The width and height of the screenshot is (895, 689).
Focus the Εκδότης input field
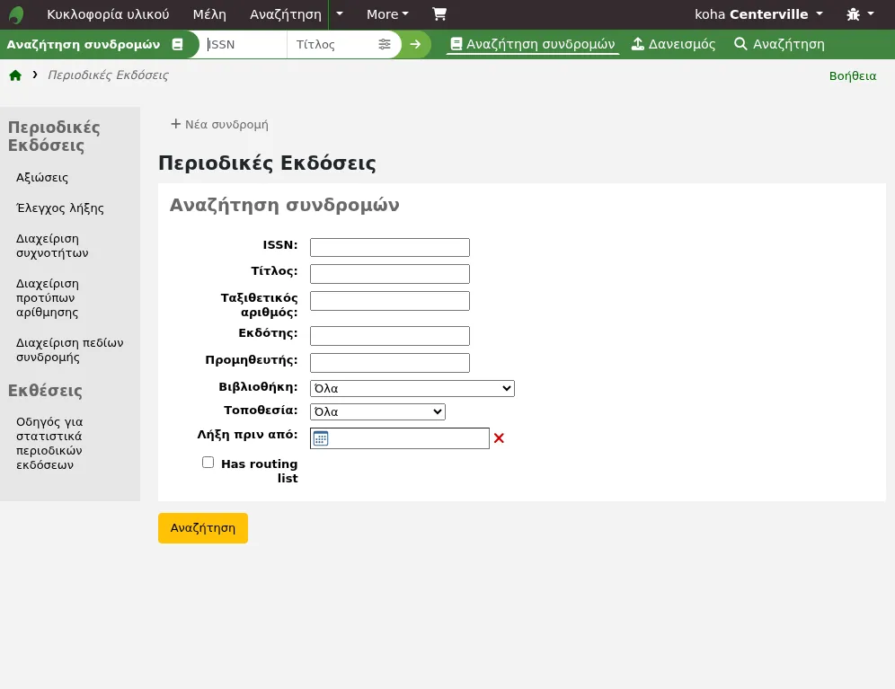(x=390, y=336)
